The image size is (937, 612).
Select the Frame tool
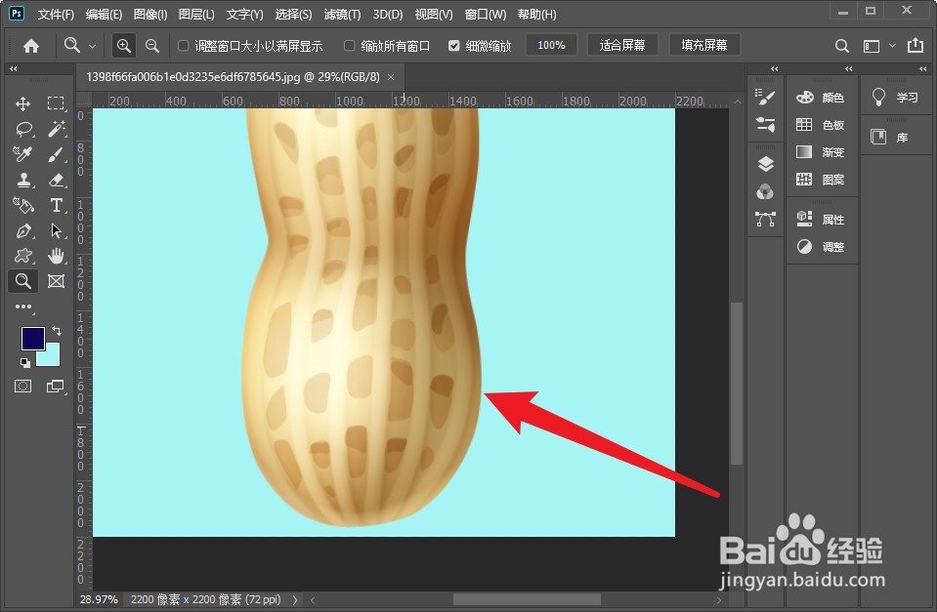coord(56,281)
